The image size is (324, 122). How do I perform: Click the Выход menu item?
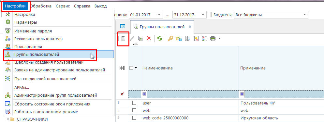(101, 6)
